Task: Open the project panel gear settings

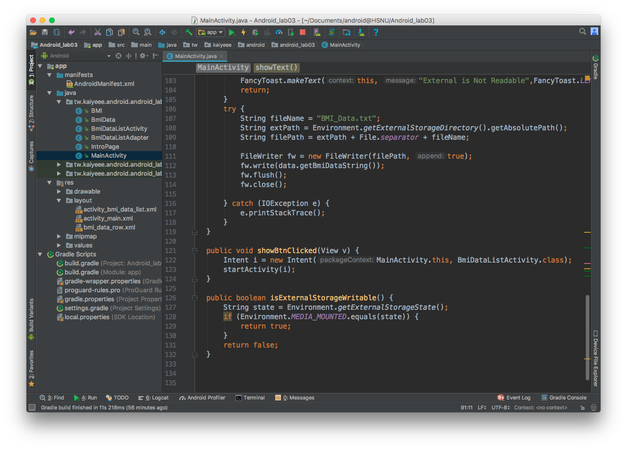Action: point(144,56)
